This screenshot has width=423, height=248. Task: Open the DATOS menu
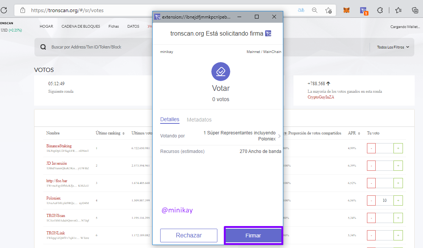click(133, 26)
